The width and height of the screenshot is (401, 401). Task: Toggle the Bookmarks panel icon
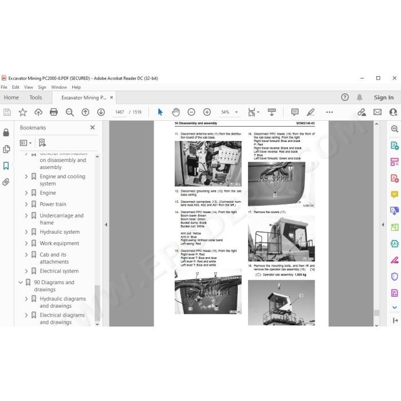[x=6, y=166]
